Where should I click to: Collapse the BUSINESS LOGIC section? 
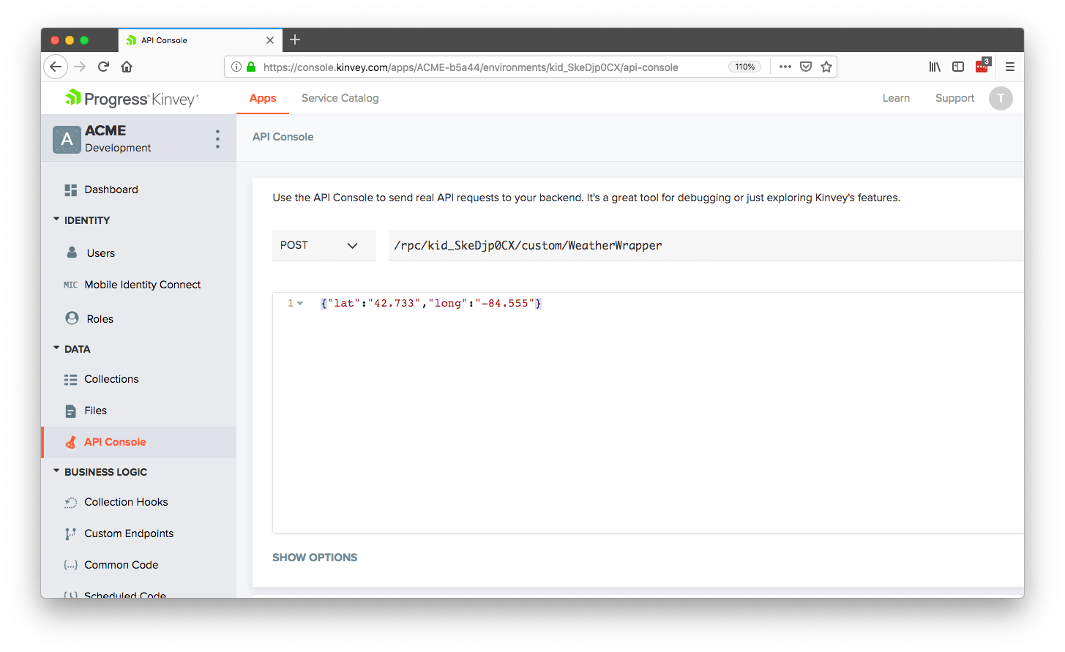tap(56, 471)
